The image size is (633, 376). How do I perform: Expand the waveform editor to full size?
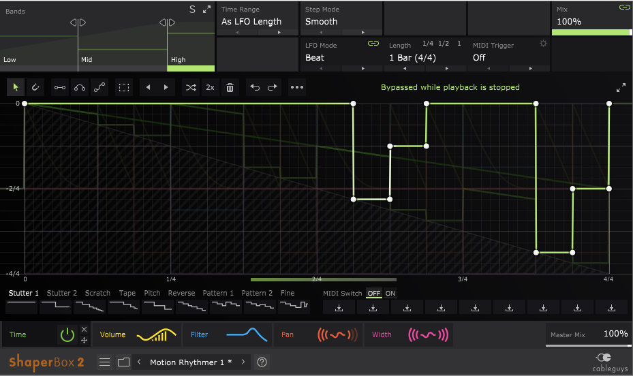pos(621,88)
